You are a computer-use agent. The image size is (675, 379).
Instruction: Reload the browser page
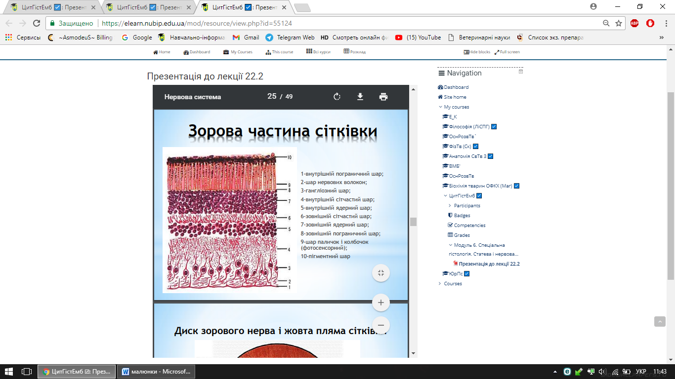[37, 23]
